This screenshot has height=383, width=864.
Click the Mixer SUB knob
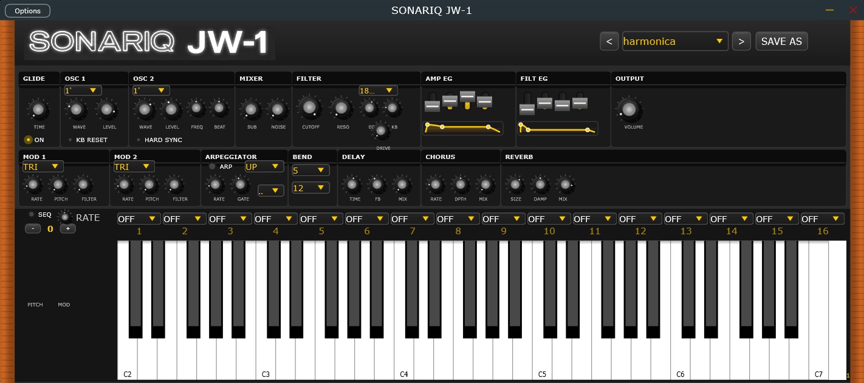[x=250, y=110]
